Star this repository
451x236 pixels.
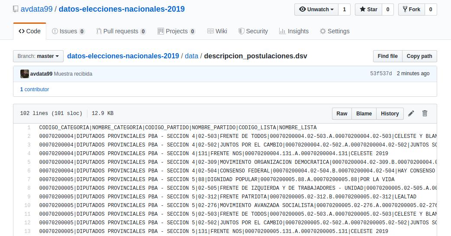(x=368, y=10)
